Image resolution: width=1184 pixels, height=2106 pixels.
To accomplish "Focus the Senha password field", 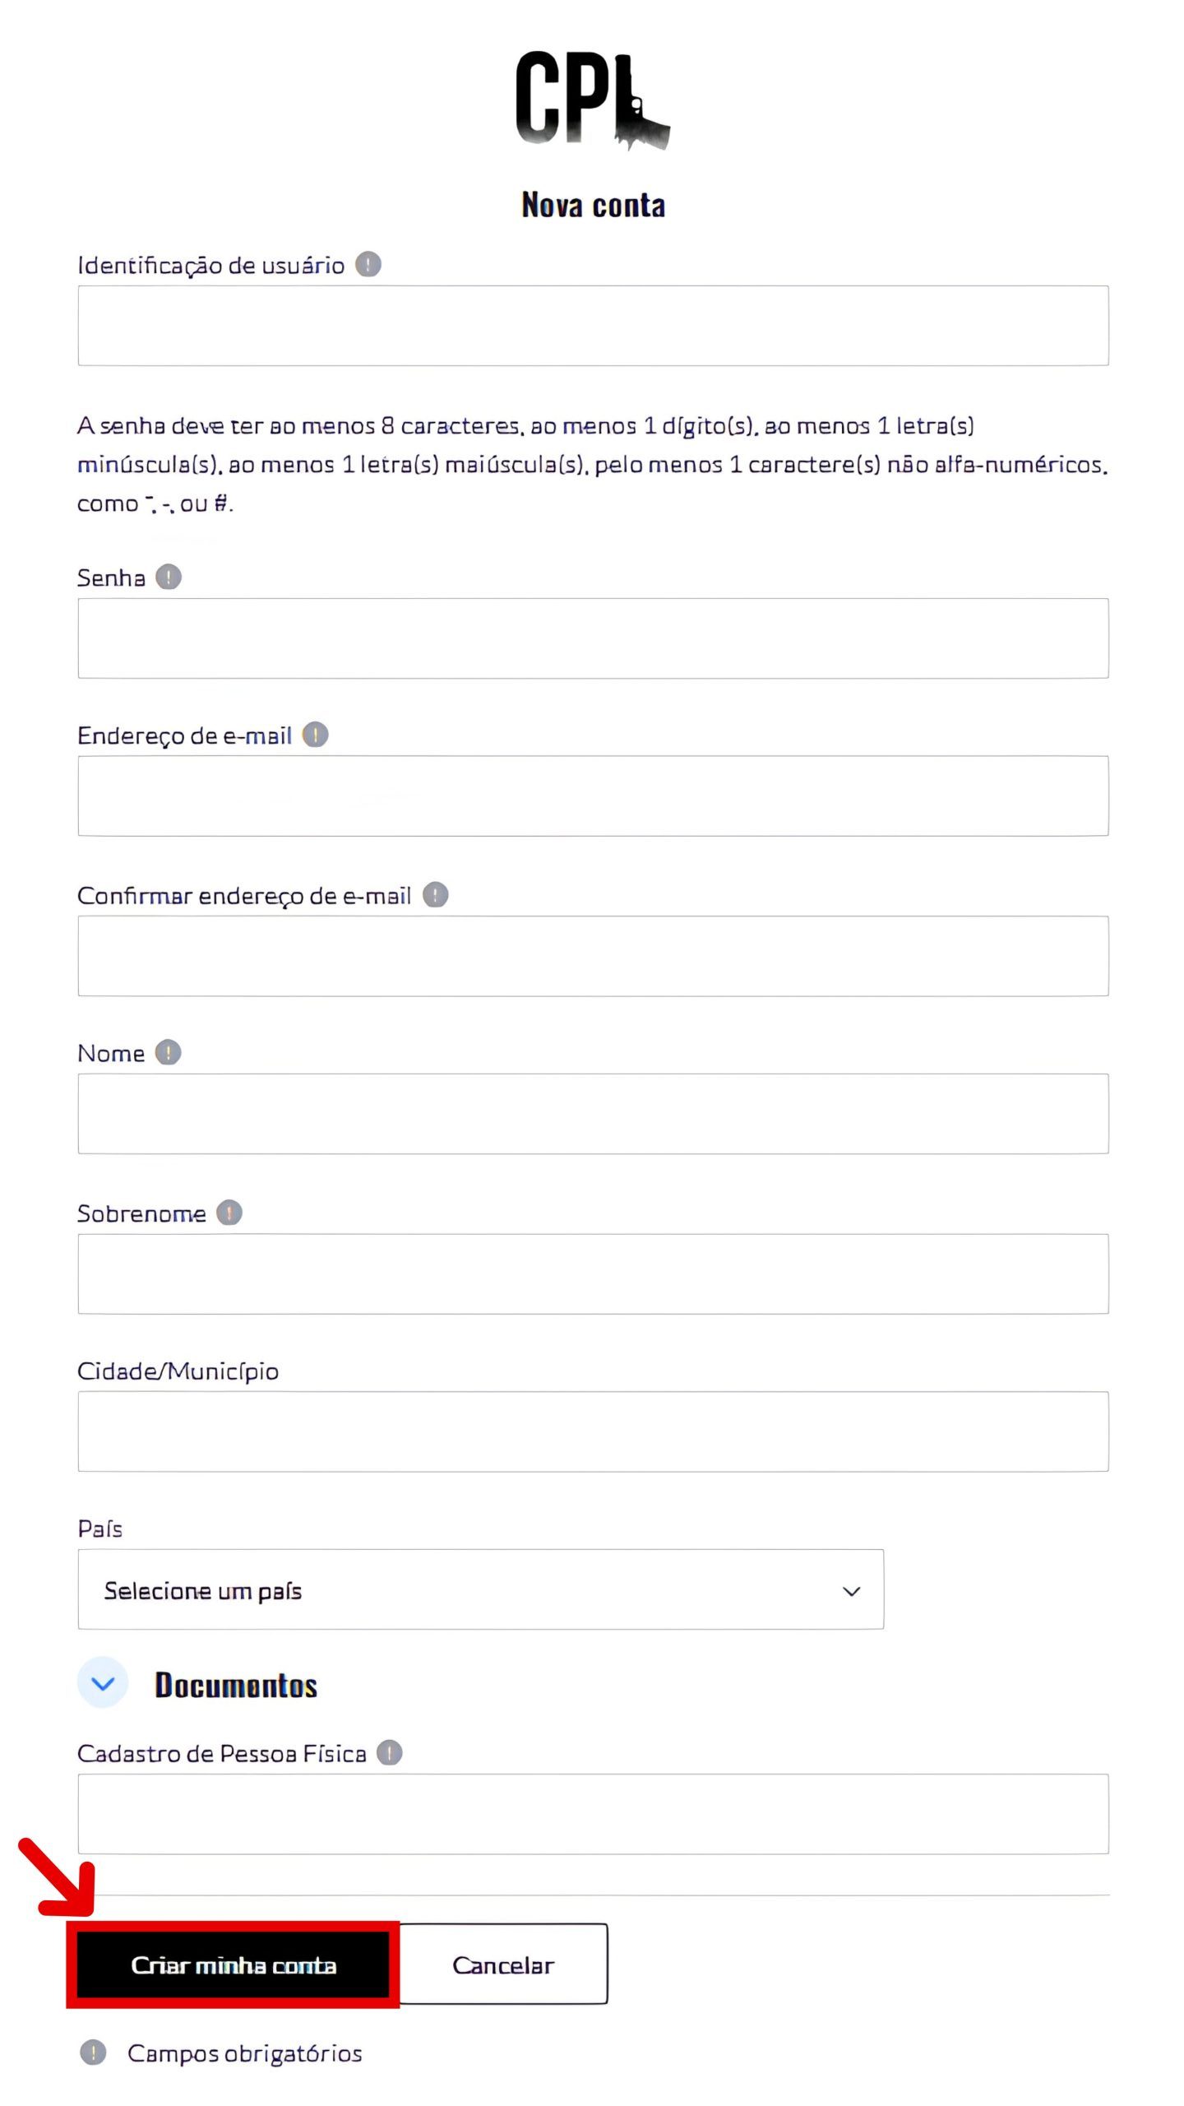I will [x=593, y=638].
